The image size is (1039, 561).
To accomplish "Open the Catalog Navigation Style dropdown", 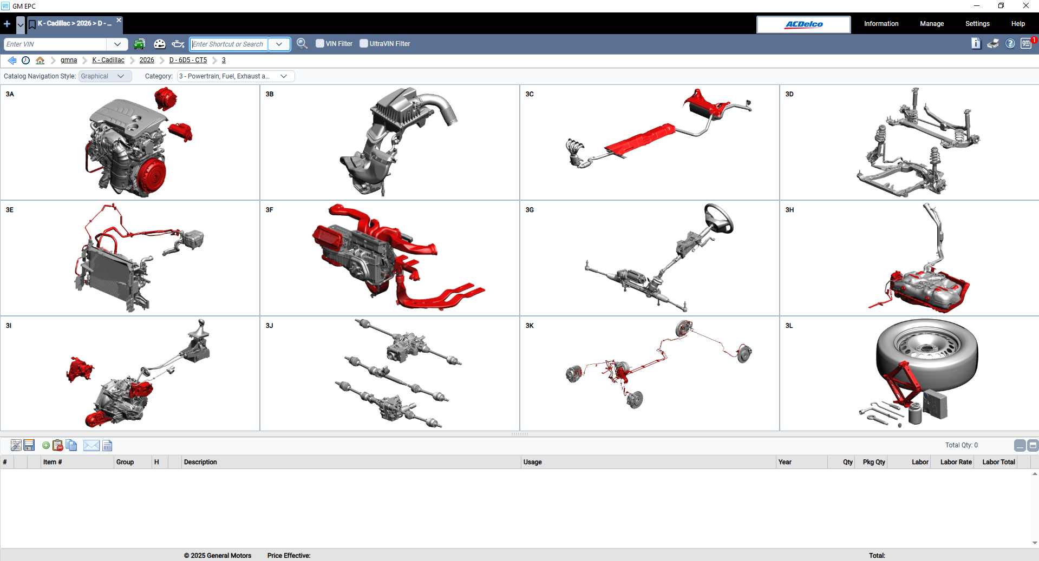I will (104, 76).
